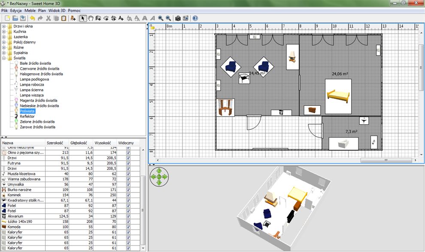
Task: Pick the dimensions creation tool
Action: [x=114, y=18]
